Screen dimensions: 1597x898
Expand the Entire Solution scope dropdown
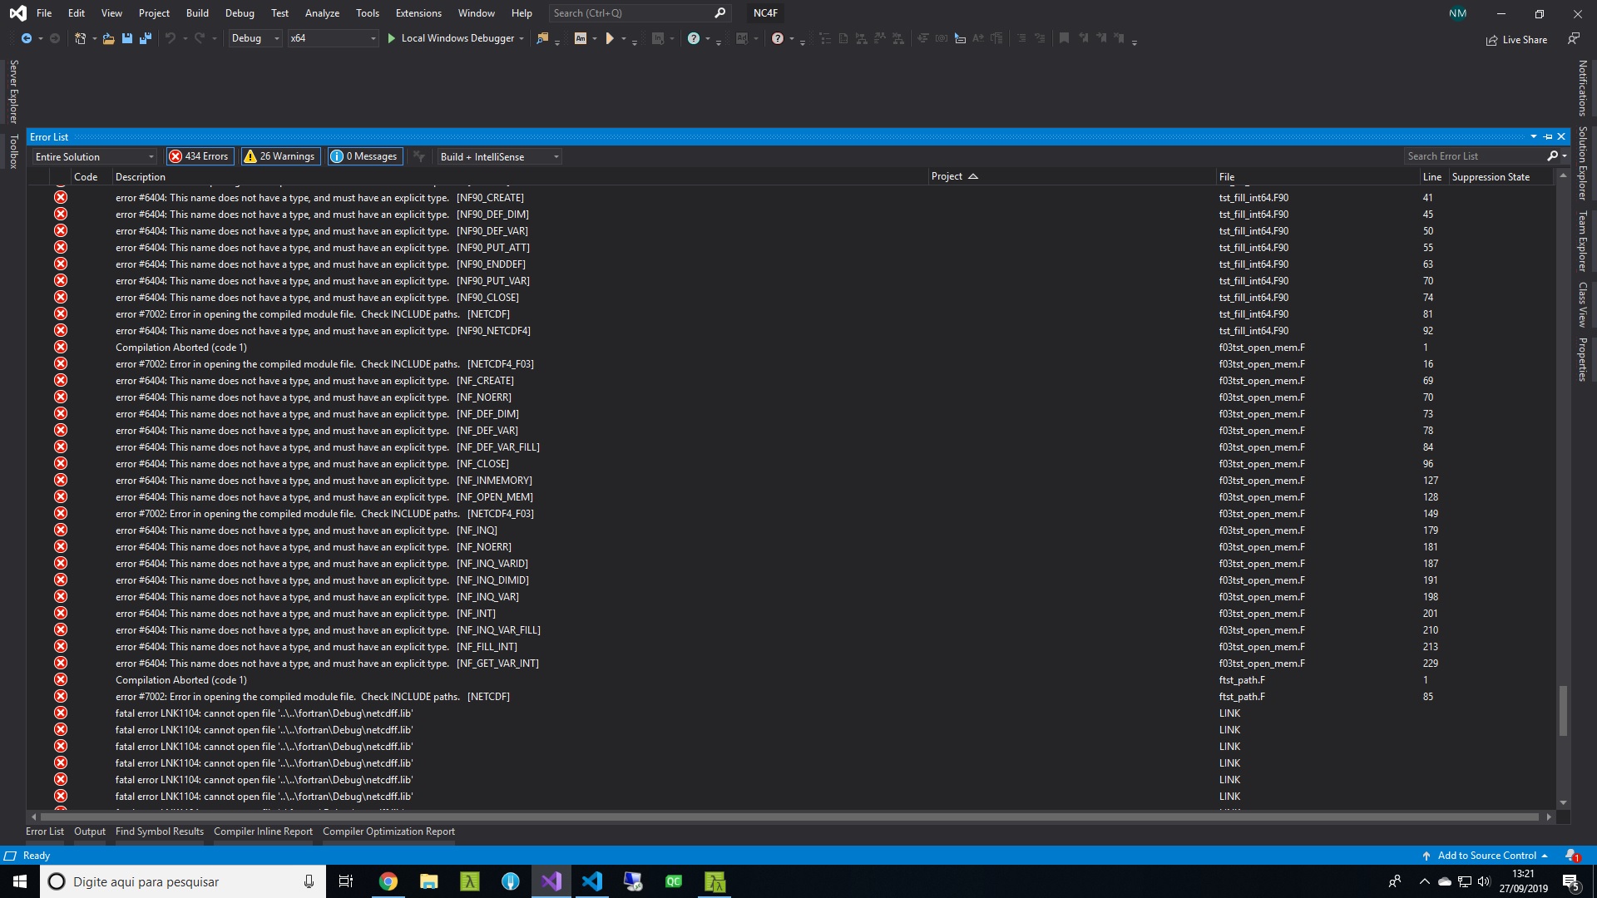click(95, 156)
